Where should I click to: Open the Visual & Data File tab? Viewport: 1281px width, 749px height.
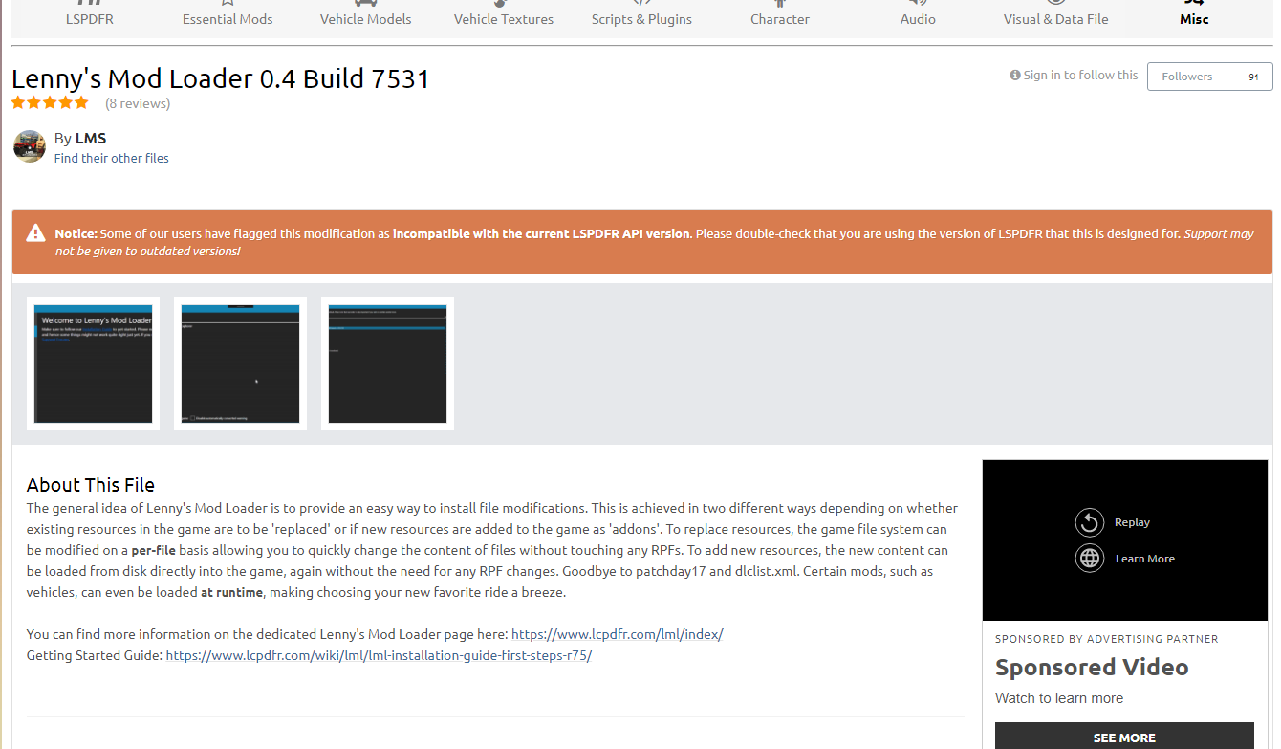[x=1055, y=18]
